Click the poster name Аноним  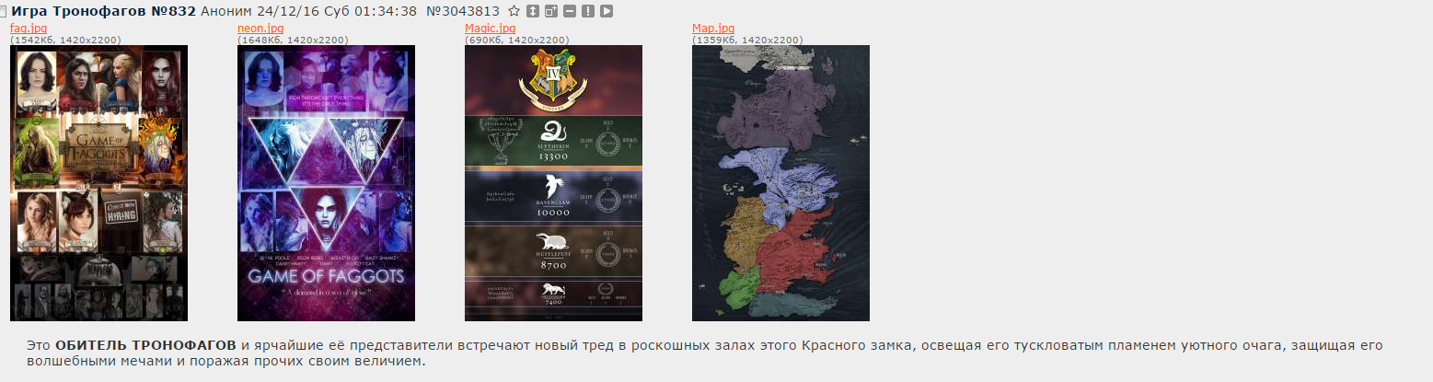[x=225, y=11]
